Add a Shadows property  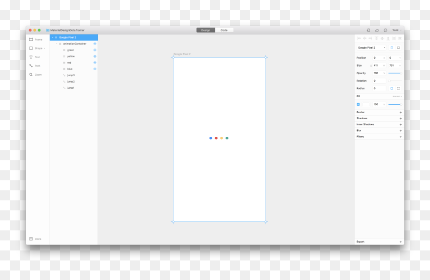coord(400,118)
